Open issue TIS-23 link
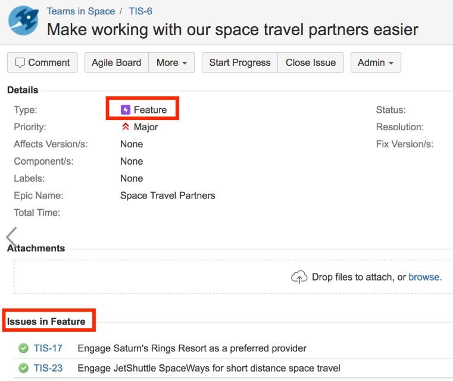The image size is (453, 381). click(48, 369)
